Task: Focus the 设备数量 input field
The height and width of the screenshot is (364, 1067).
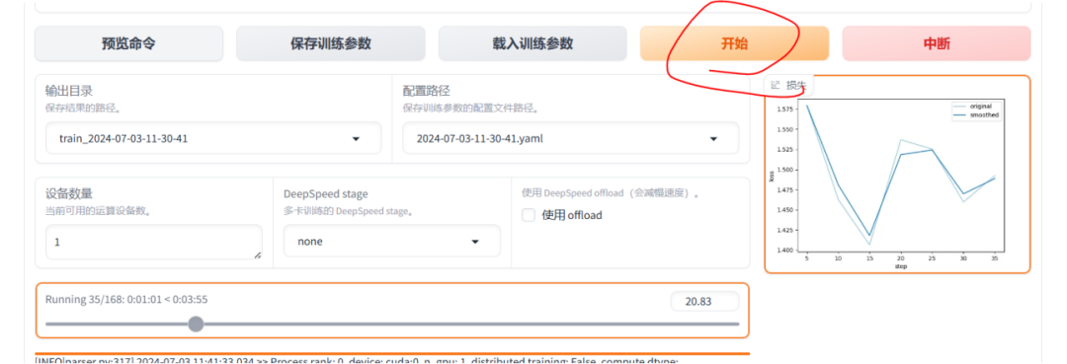Action: [154, 242]
